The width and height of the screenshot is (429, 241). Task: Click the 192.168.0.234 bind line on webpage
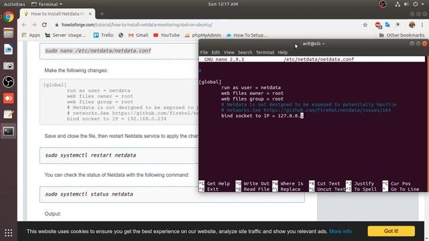[117, 119]
